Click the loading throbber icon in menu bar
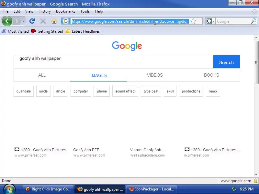This screenshot has width=259, height=194. 254,11
